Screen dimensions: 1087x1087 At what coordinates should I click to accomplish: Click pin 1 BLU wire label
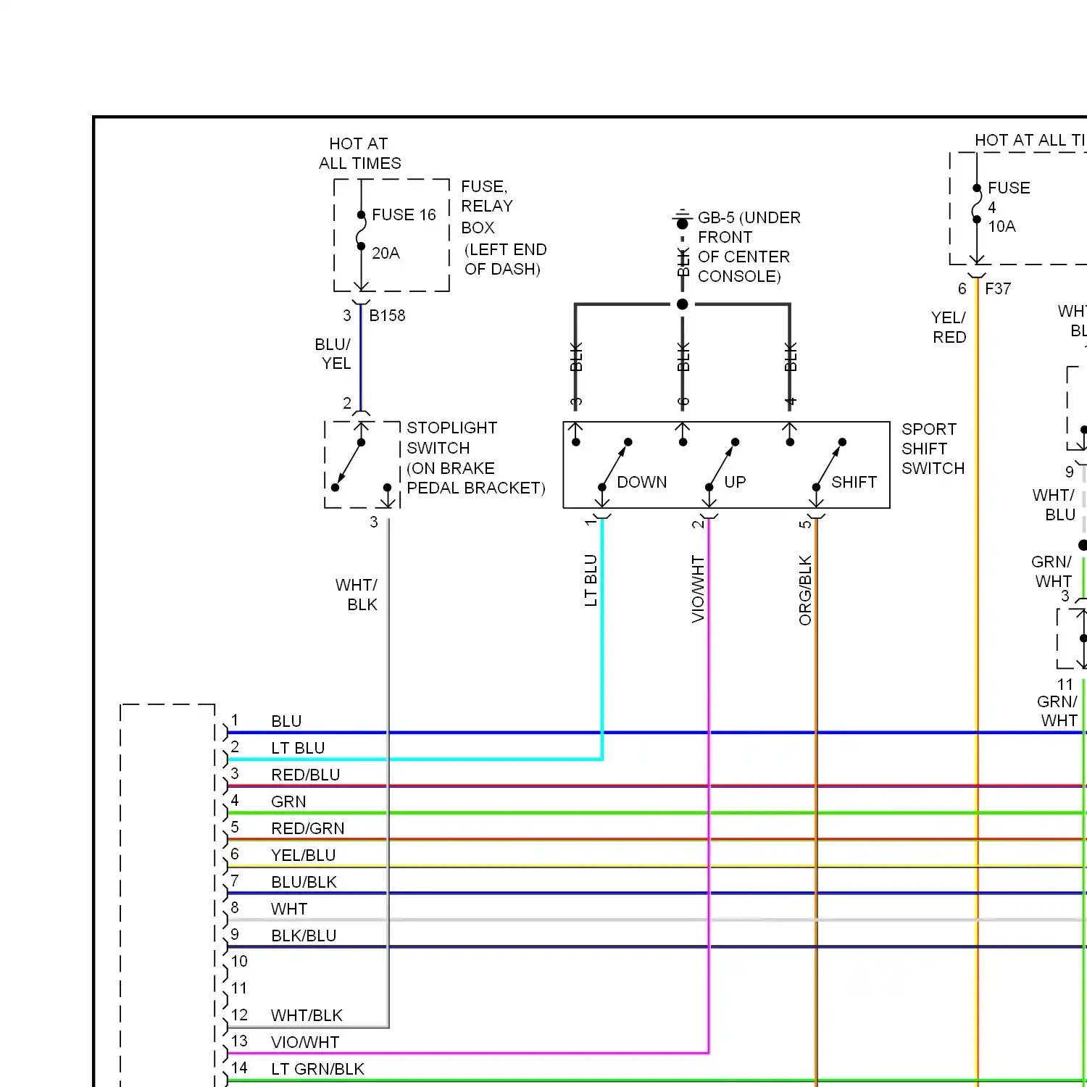click(286, 721)
